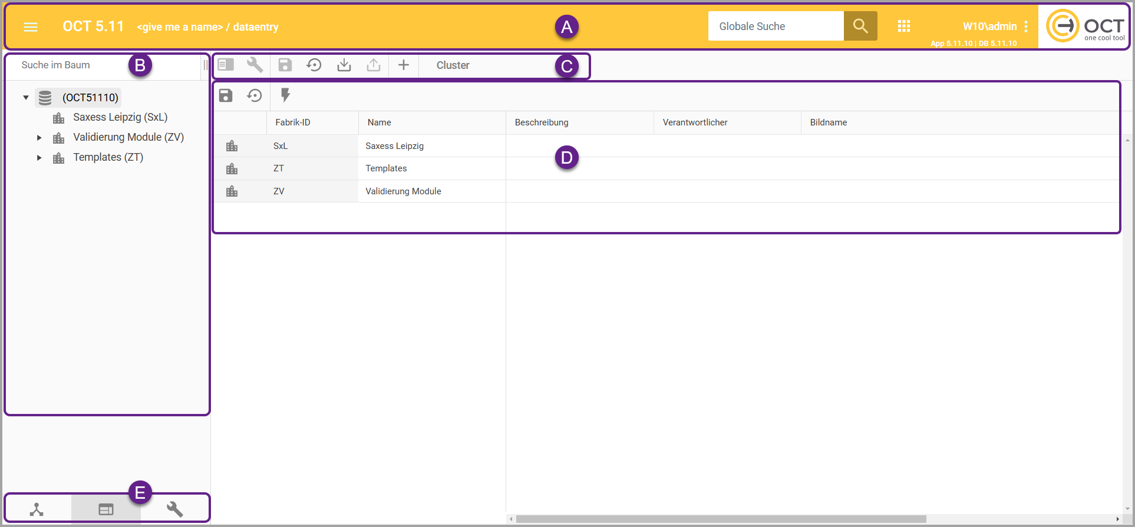Viewport: 1135px width, 527px height.
Task: Open the user options menu beside W10\admin
Action: [1026, 26]
